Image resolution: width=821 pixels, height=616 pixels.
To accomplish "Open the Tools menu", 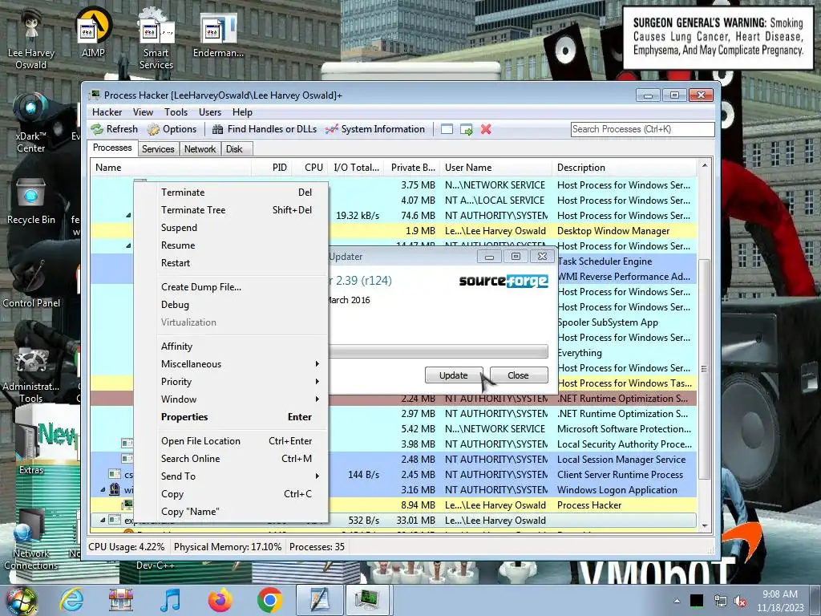I will pos(176,112).
